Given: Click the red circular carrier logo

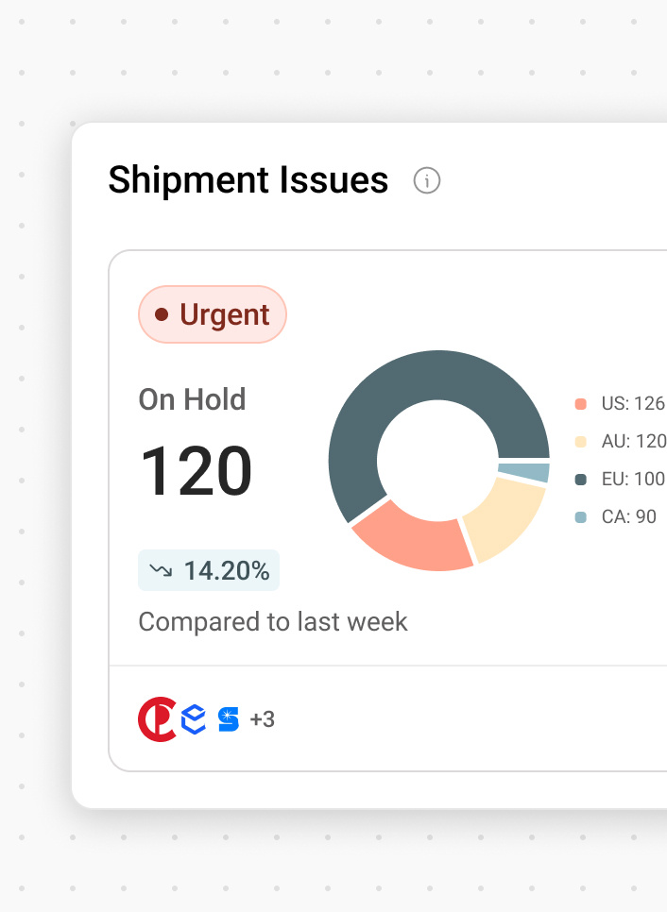Looking at the screenshot, I should tap(157, 719).
